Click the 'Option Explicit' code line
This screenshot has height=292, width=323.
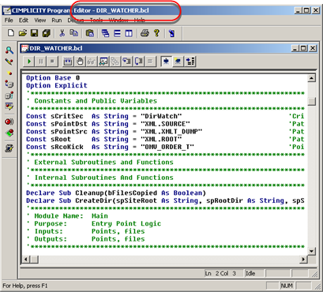coord(57,85)
